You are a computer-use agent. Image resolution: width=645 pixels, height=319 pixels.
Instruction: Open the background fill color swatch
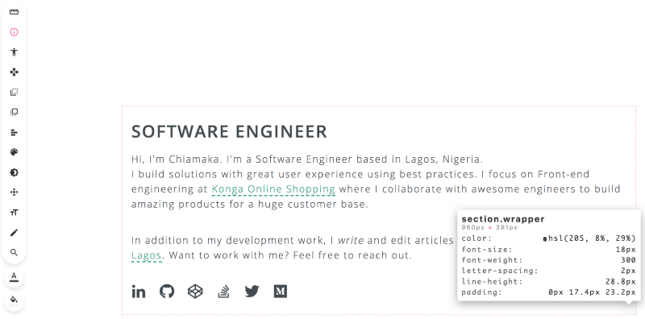(14, 300)
